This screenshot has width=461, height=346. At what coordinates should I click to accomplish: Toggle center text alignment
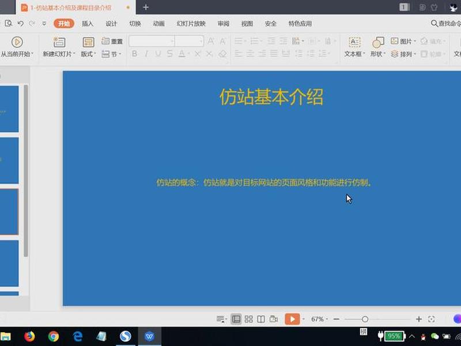pyautogui.click(x=250, y=54)
